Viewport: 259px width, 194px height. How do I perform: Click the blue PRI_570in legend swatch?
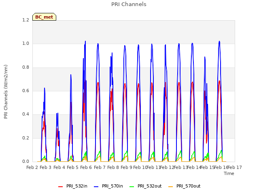96,187
